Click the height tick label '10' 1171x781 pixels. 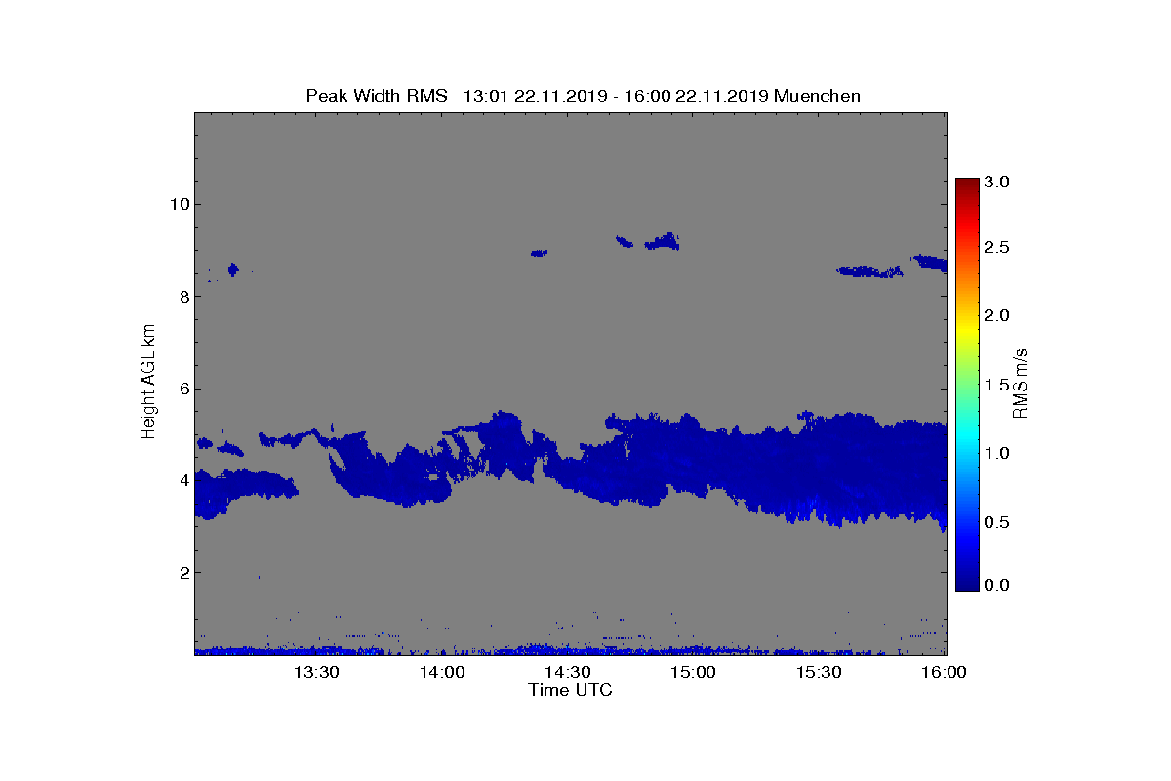pos(179,204)
